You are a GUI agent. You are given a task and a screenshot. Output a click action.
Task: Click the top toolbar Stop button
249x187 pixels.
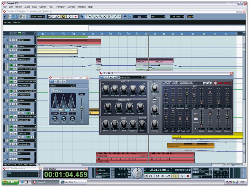click(x=63, y=17)
